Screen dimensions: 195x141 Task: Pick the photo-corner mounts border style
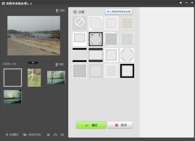pos(127,55)
